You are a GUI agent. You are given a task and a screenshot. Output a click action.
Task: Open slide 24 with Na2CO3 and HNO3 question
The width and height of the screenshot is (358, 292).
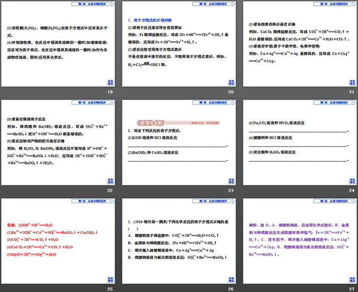[x=299, y=143]
